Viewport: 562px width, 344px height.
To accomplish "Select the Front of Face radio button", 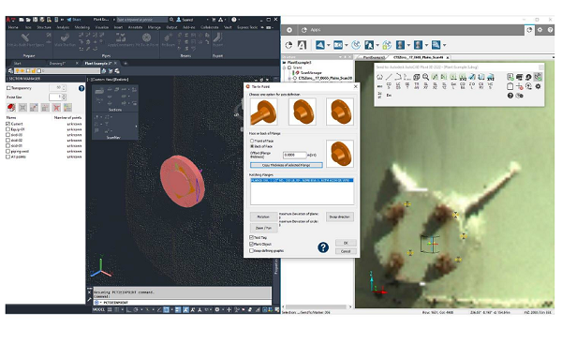I will point(252,141).
